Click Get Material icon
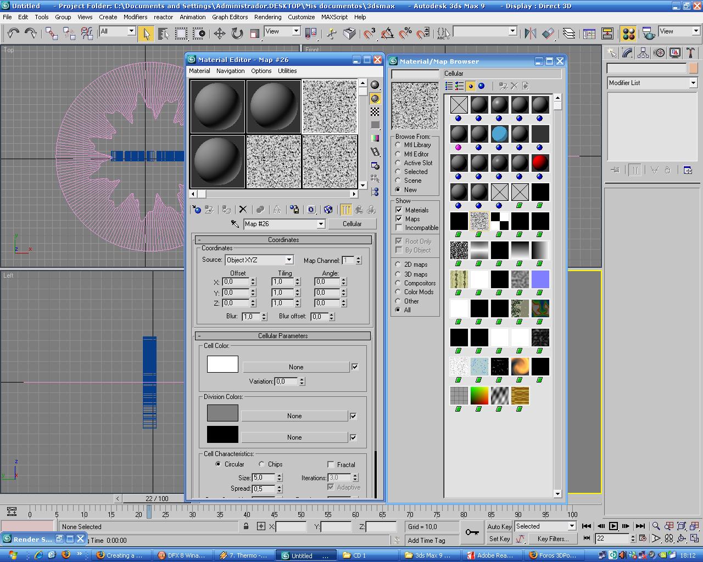The height and width of the screenshot is (562, 703). click(197, 209)
